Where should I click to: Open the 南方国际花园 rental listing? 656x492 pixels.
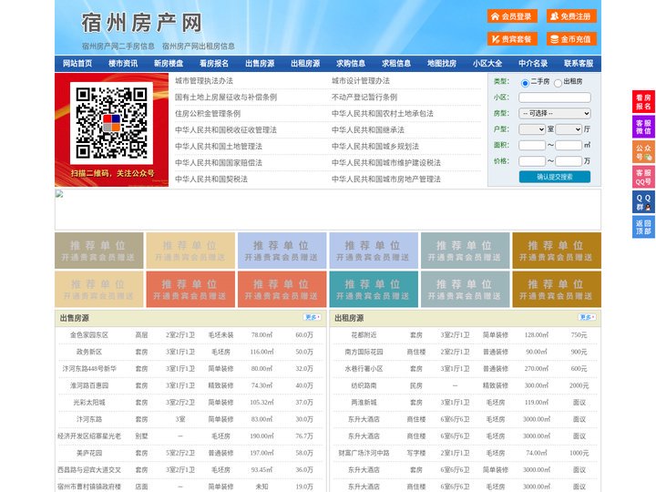(x=364, y=352)
